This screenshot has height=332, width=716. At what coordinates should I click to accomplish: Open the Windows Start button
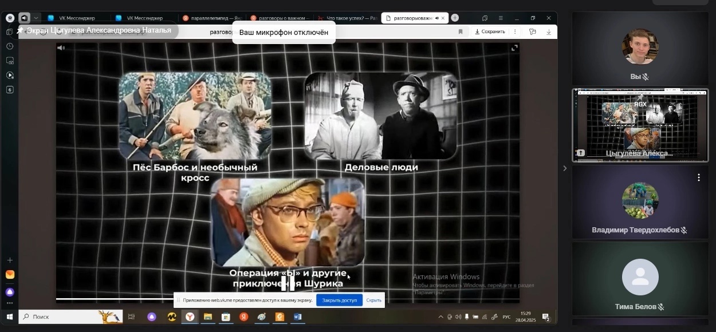pyautogui.click(x=10, y=317)
